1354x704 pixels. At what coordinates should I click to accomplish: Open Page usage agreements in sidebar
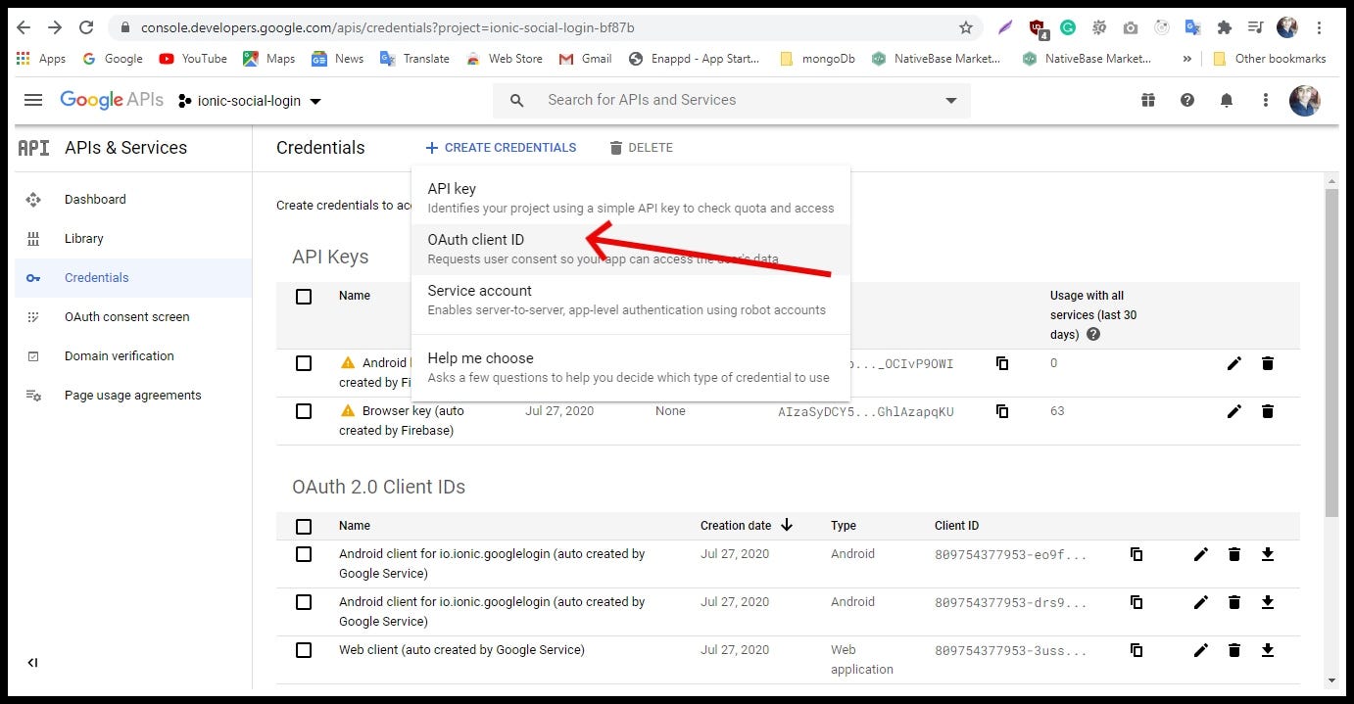[133, 396]
